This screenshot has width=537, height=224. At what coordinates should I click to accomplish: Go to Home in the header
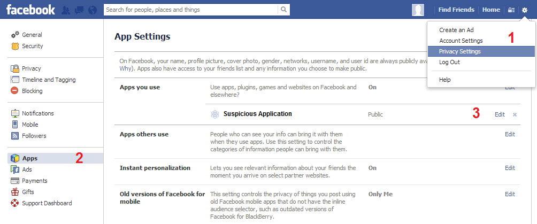[x=491, y=10]
